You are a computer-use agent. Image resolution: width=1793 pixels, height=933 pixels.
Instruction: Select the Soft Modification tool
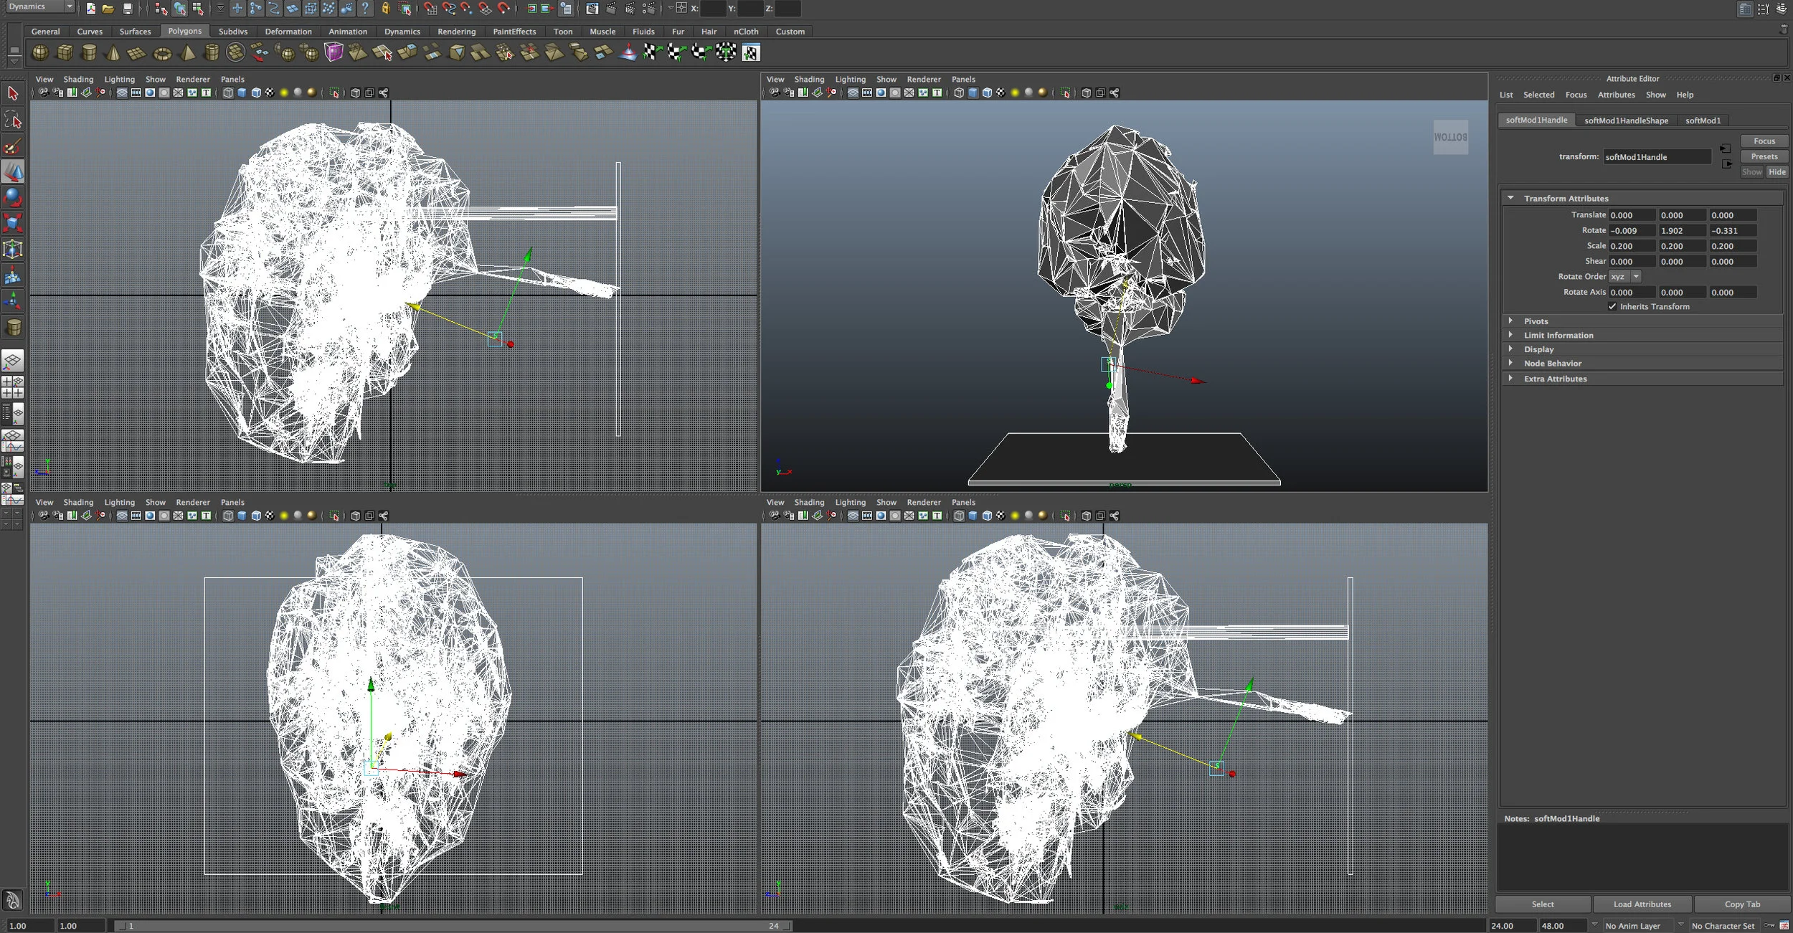(x=13, y=275)
